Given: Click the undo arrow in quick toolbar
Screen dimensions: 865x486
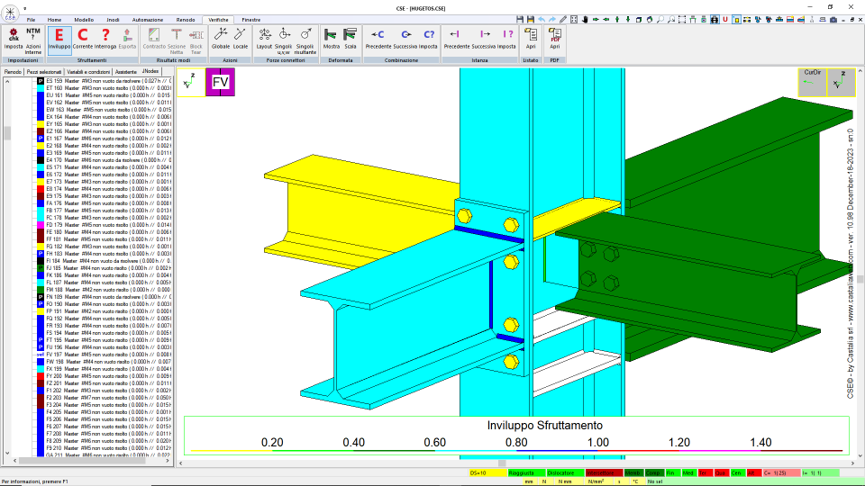Looking at the screenshot, I should [542, 19].
